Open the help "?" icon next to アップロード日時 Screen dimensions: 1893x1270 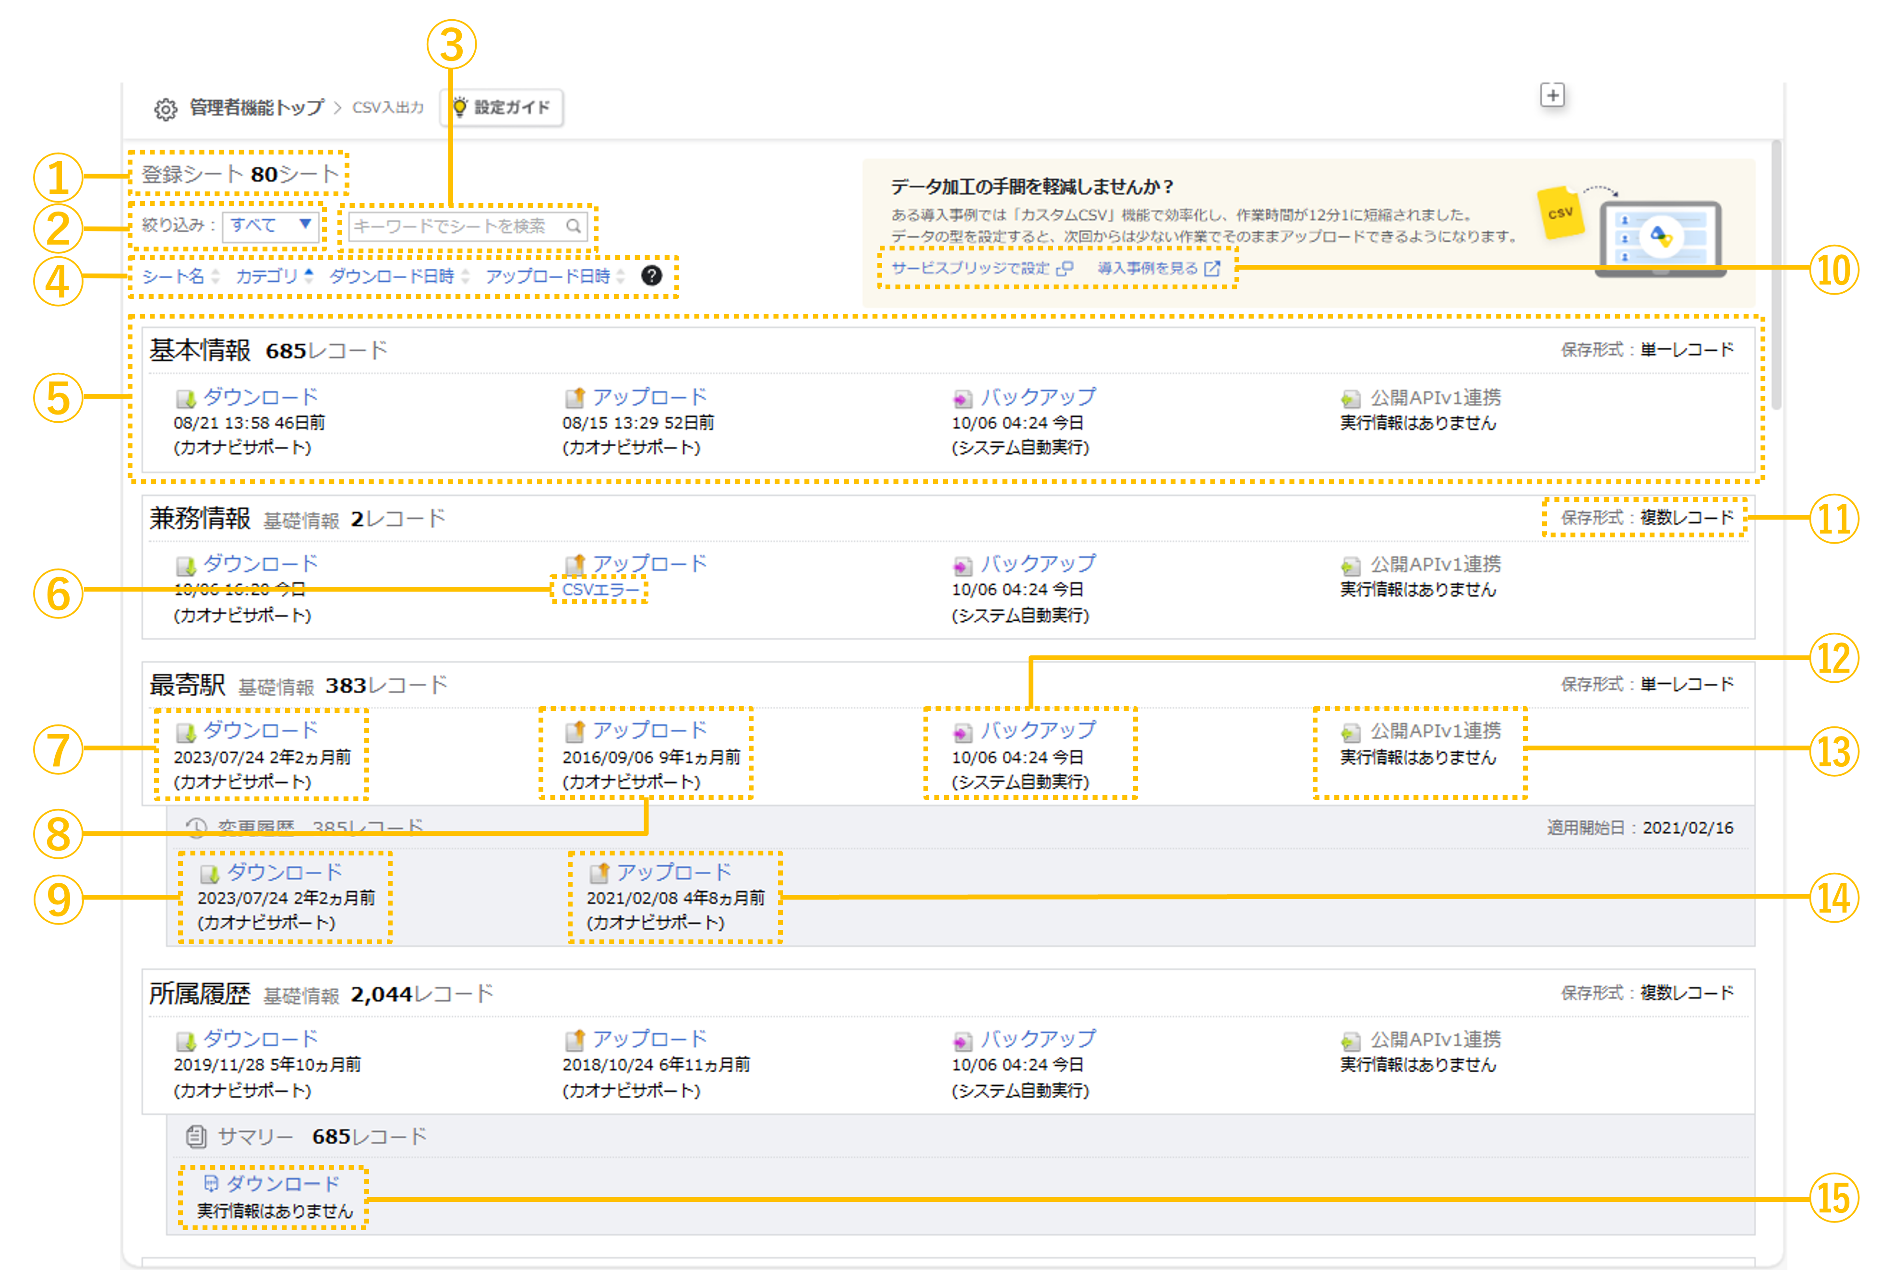point(653,276)
